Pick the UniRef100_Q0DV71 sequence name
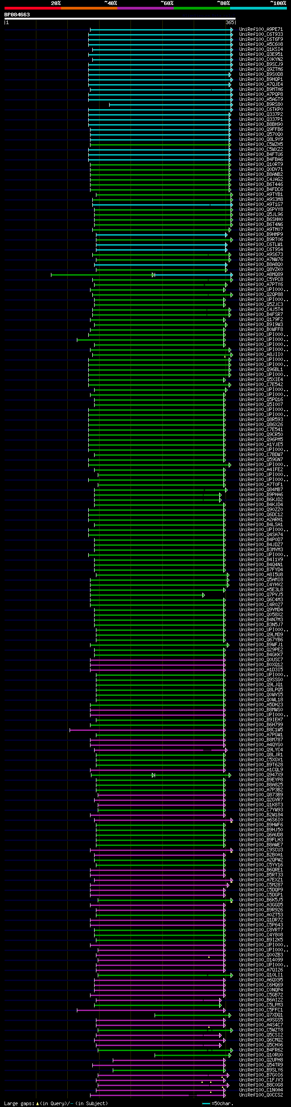The height and width of the screenshot is (1107, 291). pyautogui.click(x=261, y=170)
